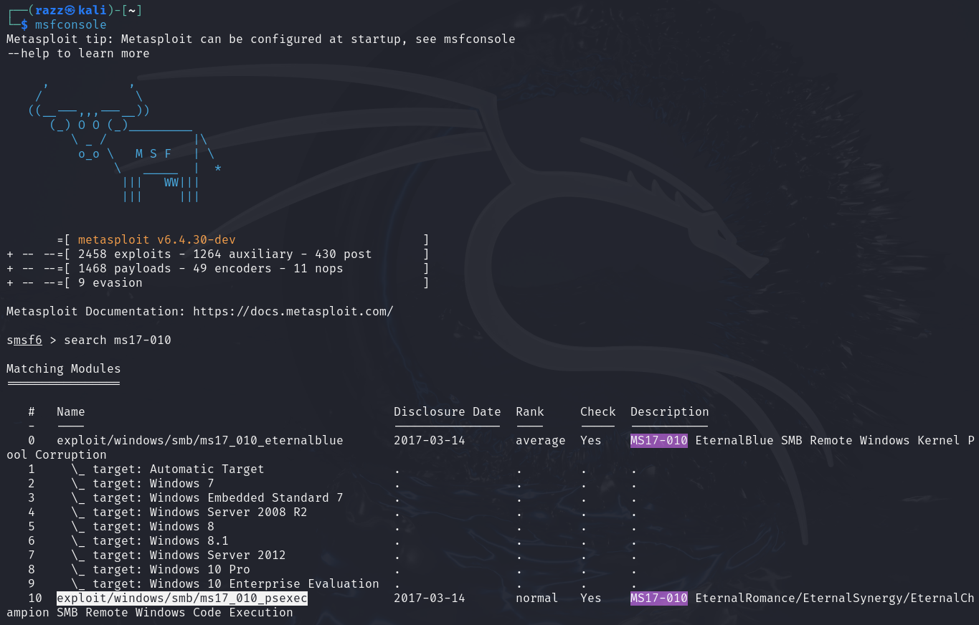Click the purple MS17-010 highlight on row 0
The width and height of the screenshot is (979, 625).
658,440
